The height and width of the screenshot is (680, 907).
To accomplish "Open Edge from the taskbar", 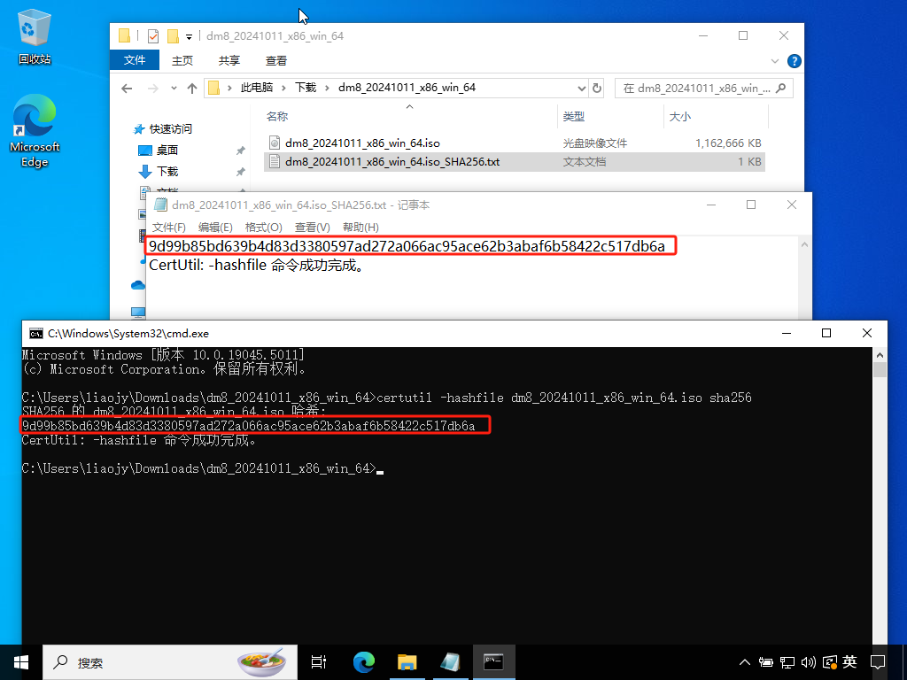I will click(x=364, y=662).
